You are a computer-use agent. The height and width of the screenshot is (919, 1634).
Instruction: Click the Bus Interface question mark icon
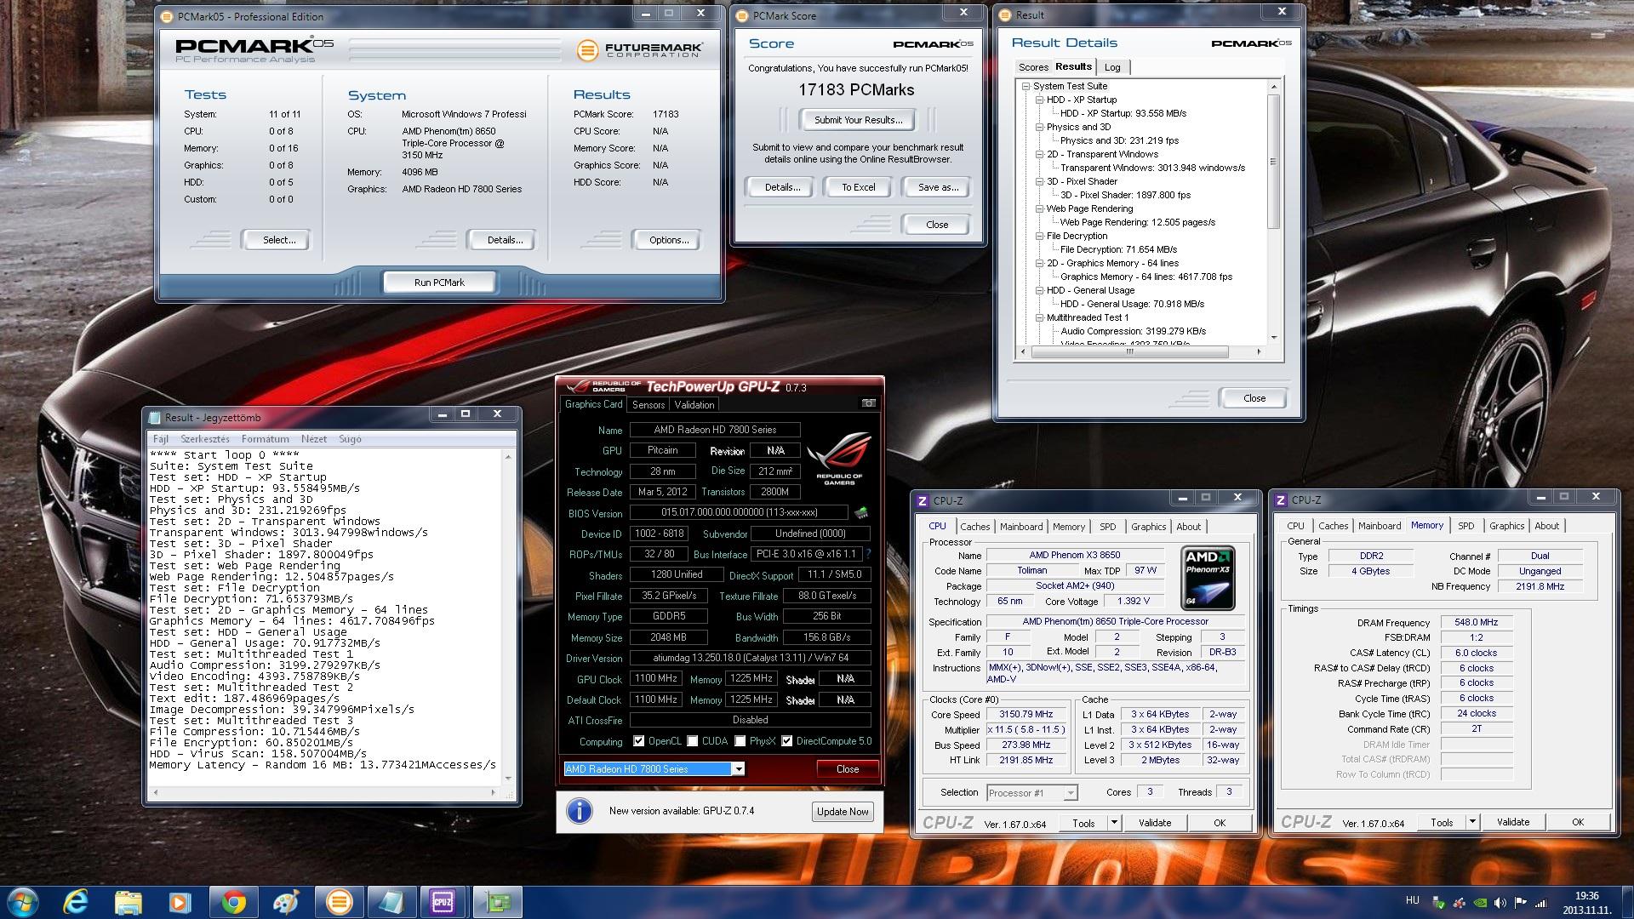868,554
